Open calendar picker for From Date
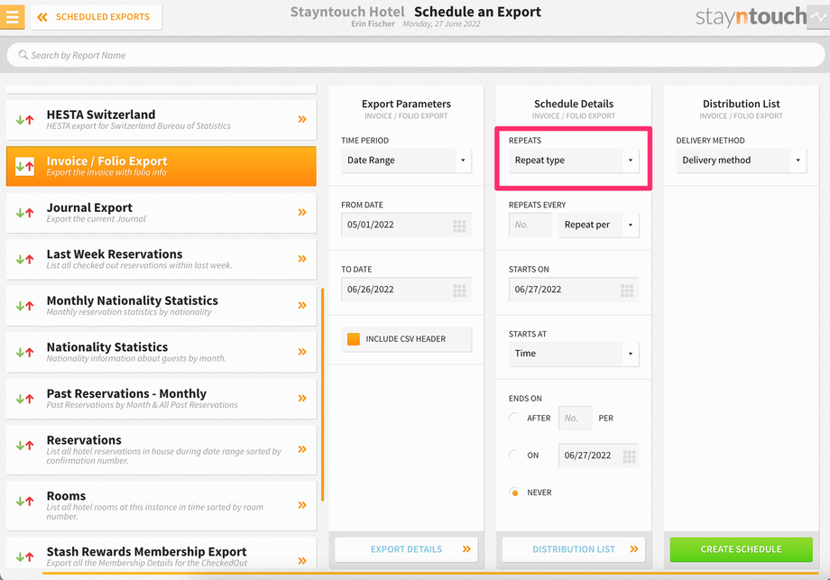This screenshot has width=830, height=580. 459,226
